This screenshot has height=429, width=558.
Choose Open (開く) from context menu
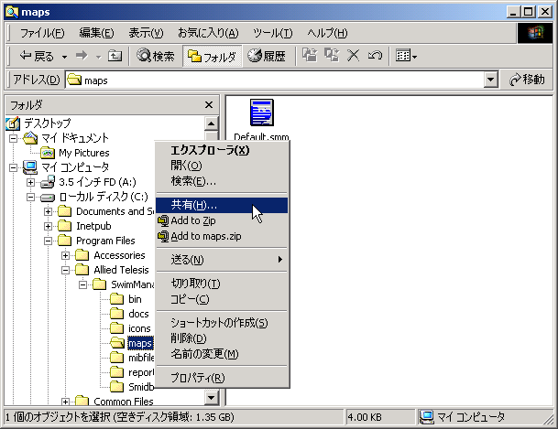click(222, 166)
